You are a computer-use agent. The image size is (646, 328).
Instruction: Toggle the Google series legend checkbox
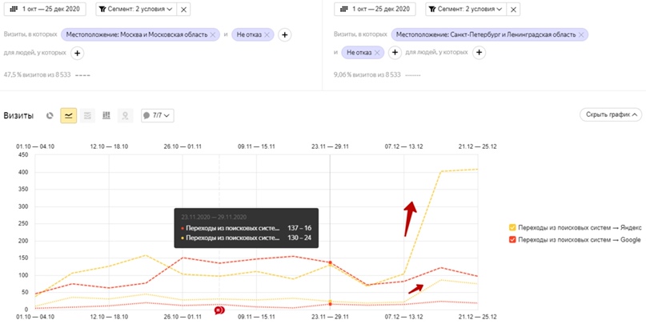[512, 239]
